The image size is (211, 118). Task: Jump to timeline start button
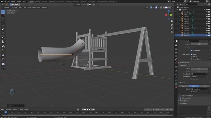click(x=83, y=109)
